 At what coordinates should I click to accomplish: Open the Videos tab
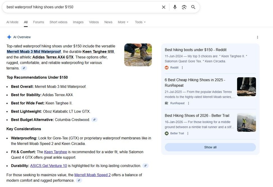pyautogui.click(x=94, y=22)
